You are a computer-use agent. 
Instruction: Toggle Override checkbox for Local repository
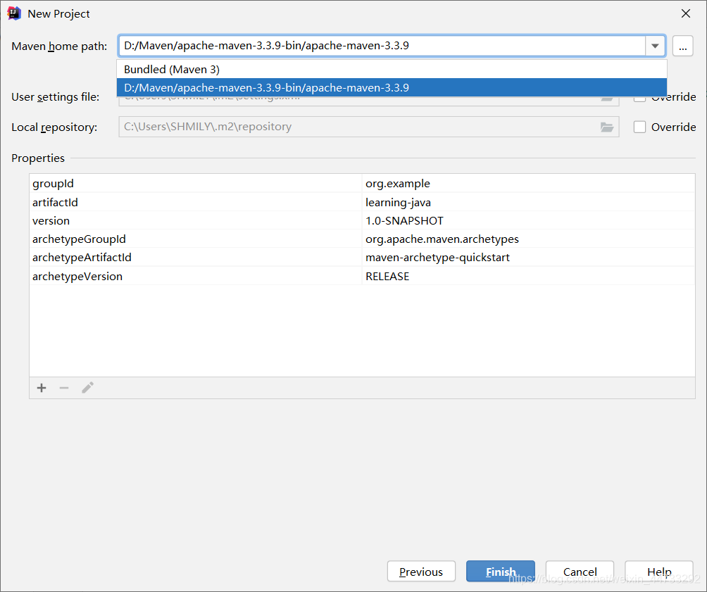(639, 127)
